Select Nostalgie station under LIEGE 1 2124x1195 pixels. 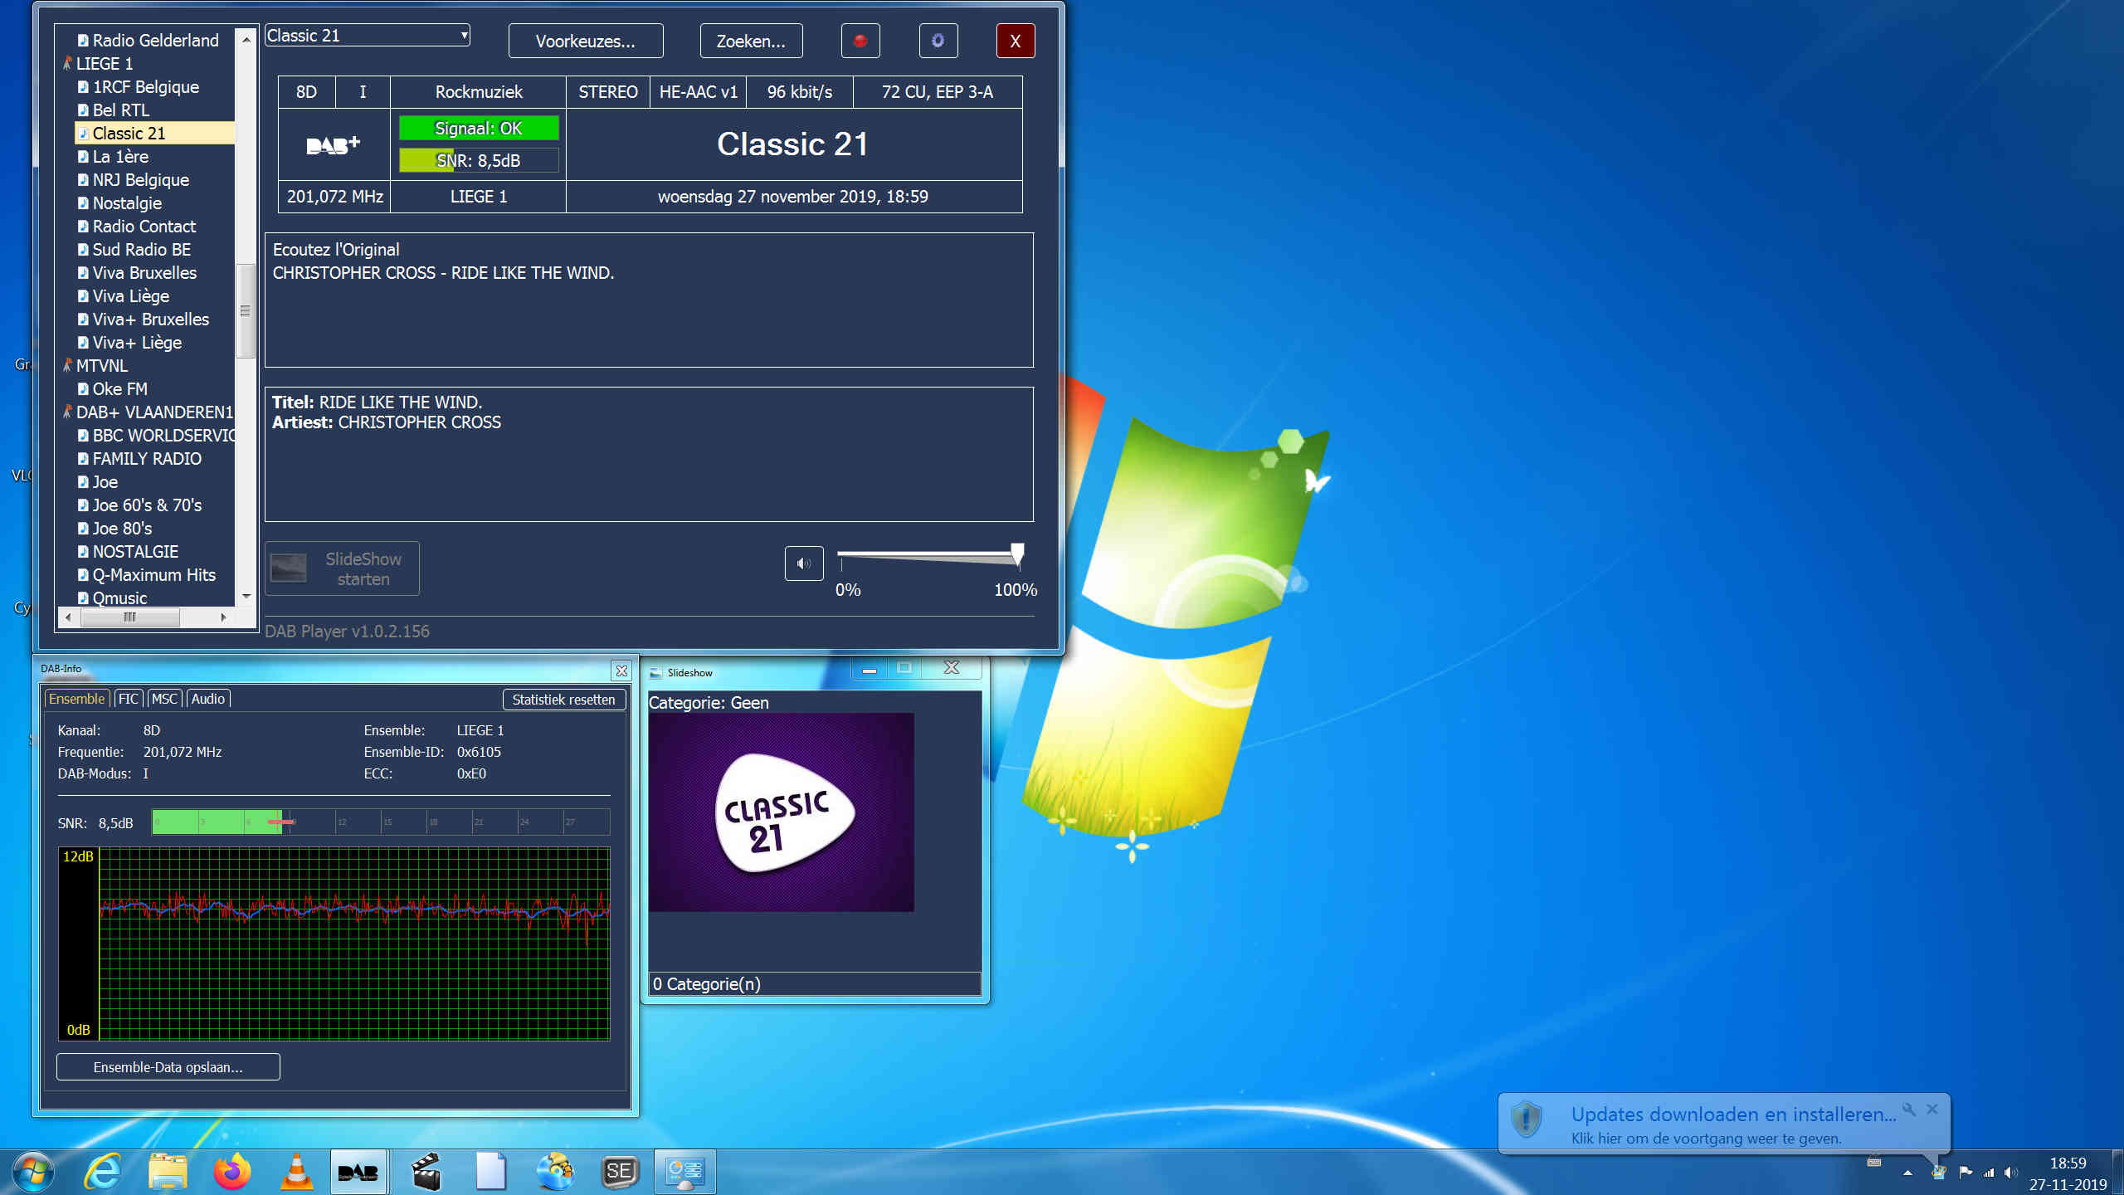(127, 202)
